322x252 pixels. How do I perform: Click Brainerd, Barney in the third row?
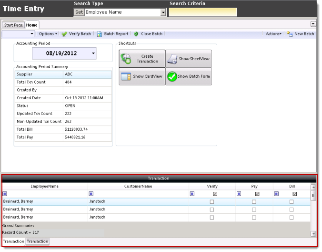point(18,217)
